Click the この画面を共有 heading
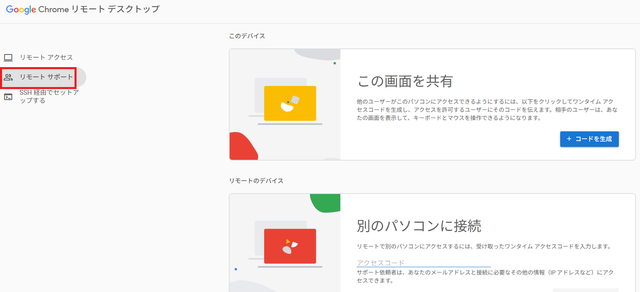The image size is (640, 292). click(x=405, y=81)
